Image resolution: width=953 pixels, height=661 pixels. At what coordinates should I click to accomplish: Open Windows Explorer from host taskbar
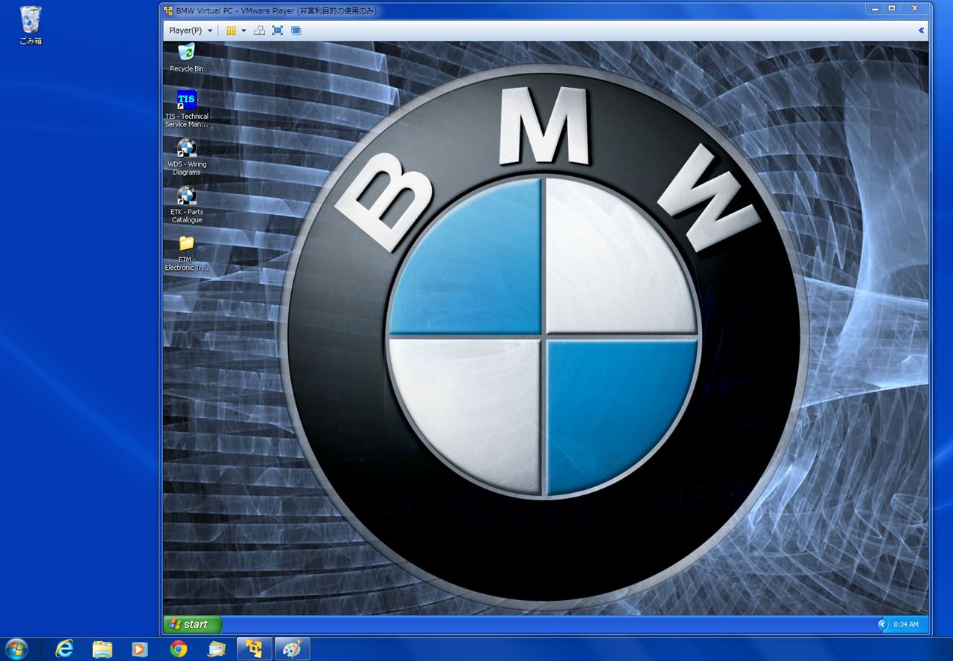pyautogui.click(x=103, y=648)
